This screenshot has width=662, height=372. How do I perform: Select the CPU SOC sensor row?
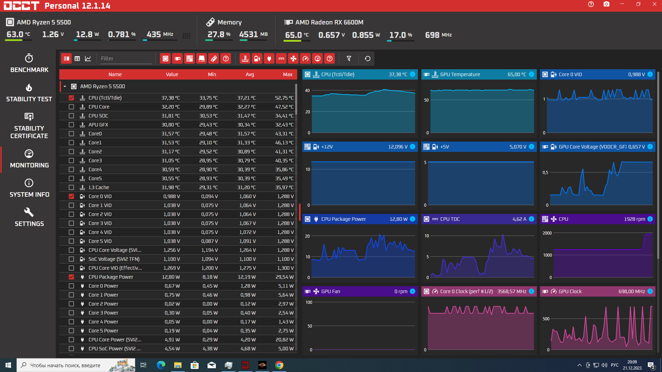click(x=178, y=116)
